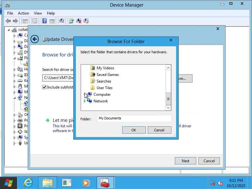Click the Let me pick link arrow
The height and width of the screenshot is (189, 252).
[x=48, y=120]
